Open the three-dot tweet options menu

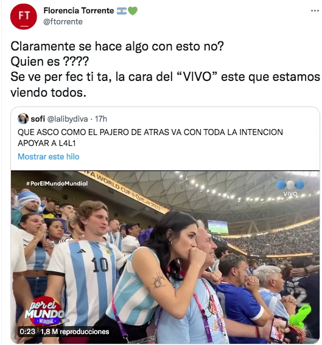pyautogui.click(x=315, y=10)
